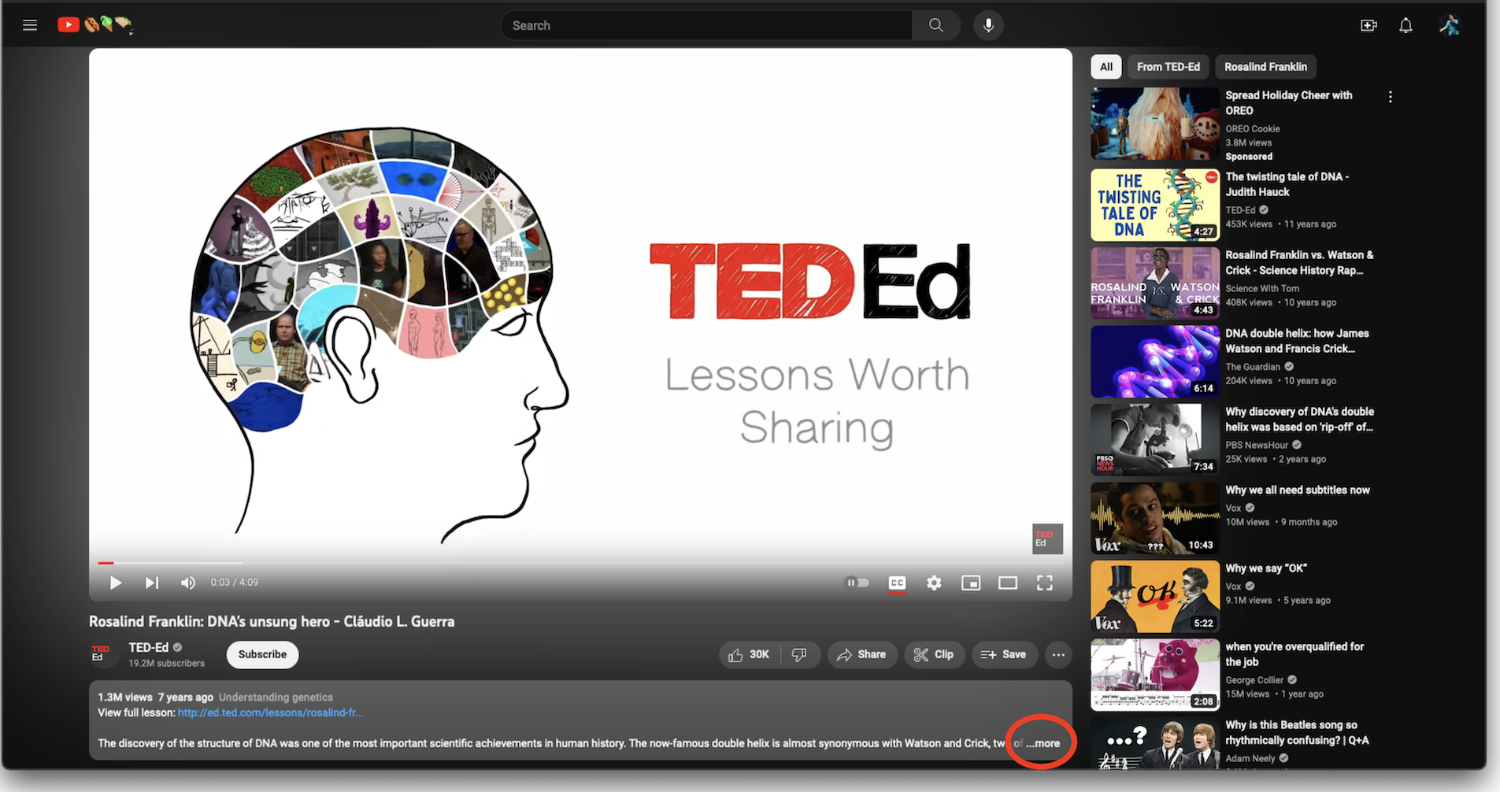1500x792 pixels.
Task: Select the From TED-Ed filter chip
Action: 1169,67
